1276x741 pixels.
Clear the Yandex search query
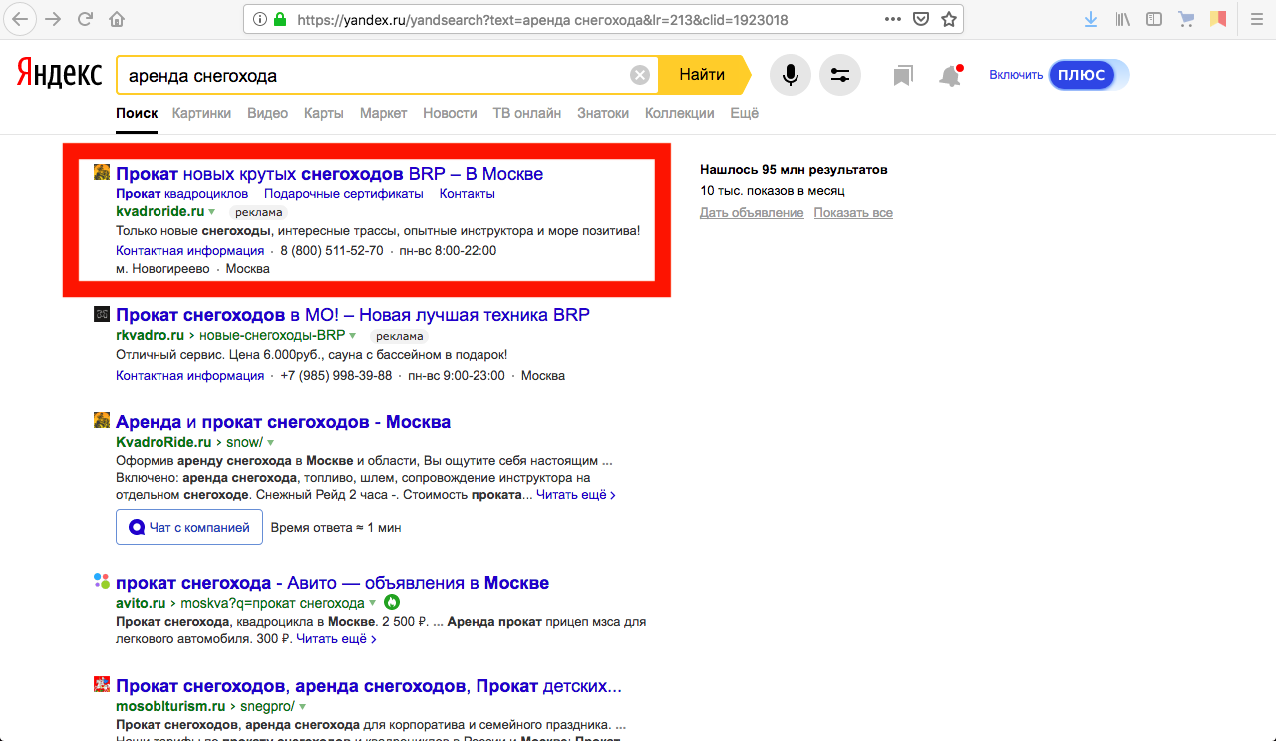pos(640,75)
